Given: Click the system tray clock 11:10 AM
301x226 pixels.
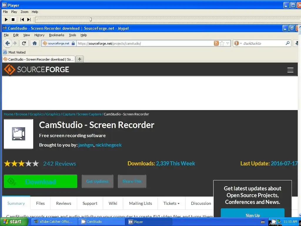Looking at the screenshot, I should pyautogui.click(x=290, y=222).
